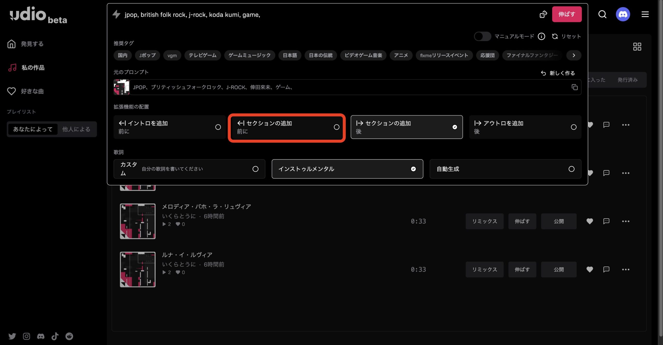This screenshot has width=663, height=345.
Task: Click the dice randomize prompt icon
Action: click(543, 14)
